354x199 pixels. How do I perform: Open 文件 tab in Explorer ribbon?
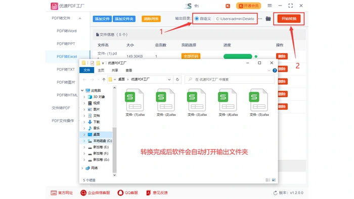(x=86, y=70)
